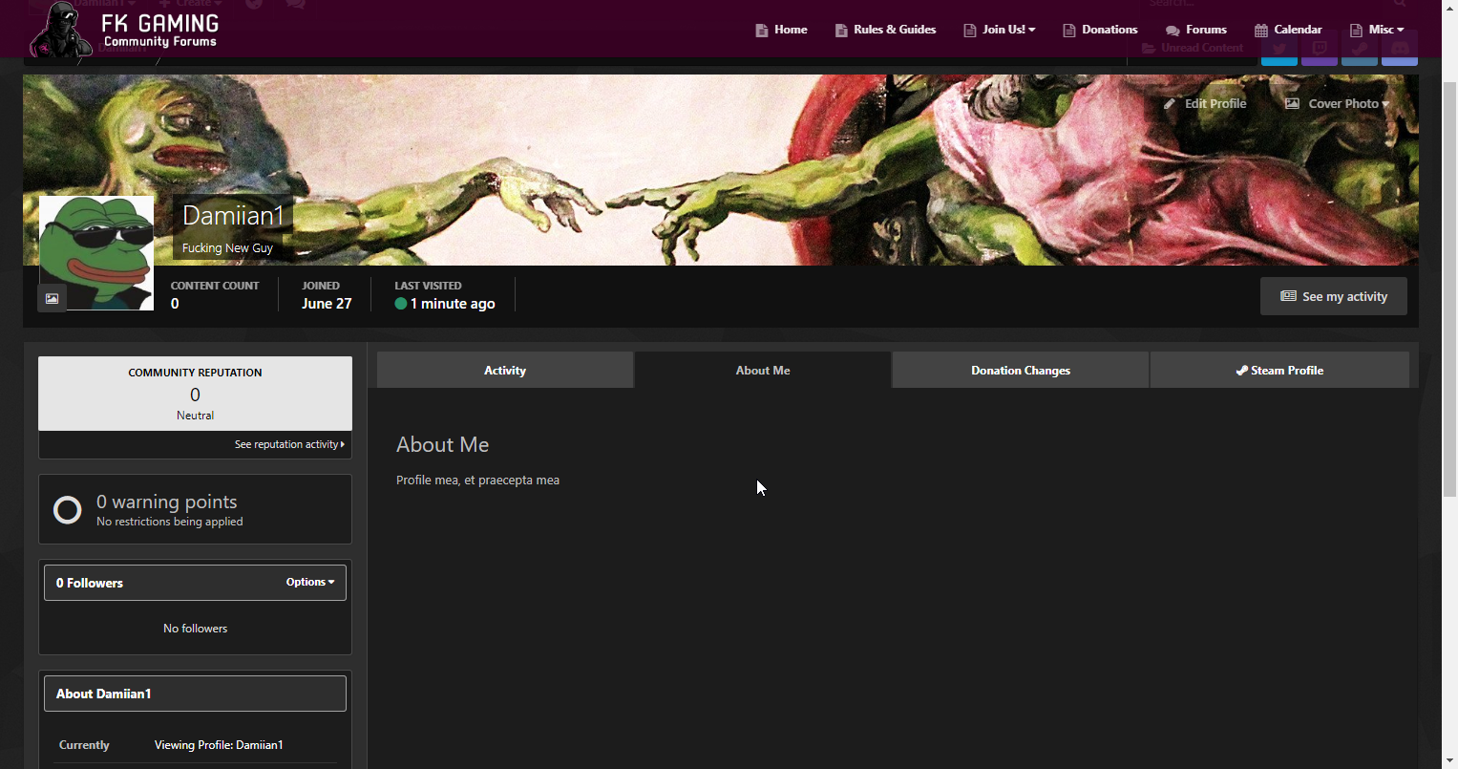The height and width of the screenshot is (769, 1458).
Task: Open the Cover Photo dropdown
Action: pos(1337,103)
